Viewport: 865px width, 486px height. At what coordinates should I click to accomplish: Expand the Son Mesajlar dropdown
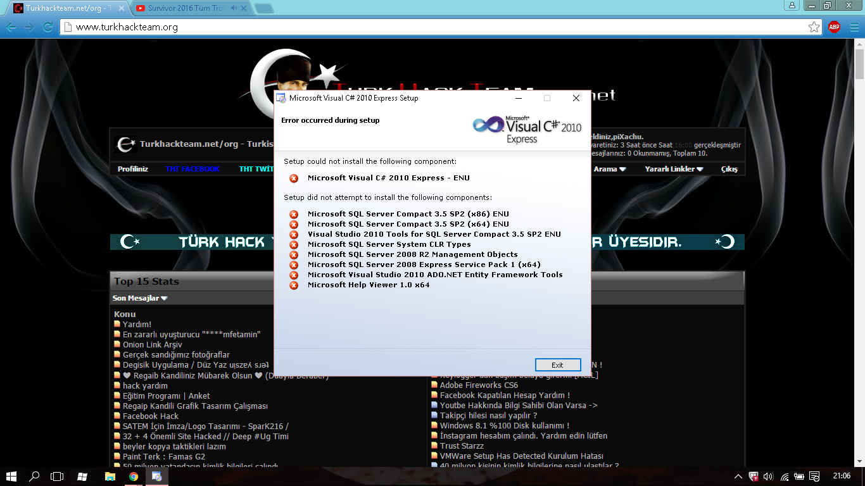(140, 298)
